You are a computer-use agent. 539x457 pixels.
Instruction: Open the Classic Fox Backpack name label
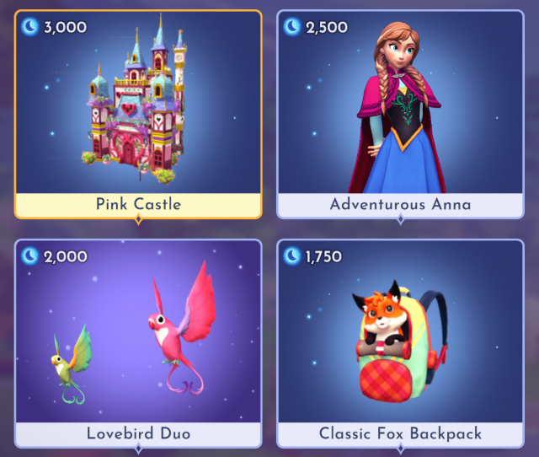(x=401, y=433)
